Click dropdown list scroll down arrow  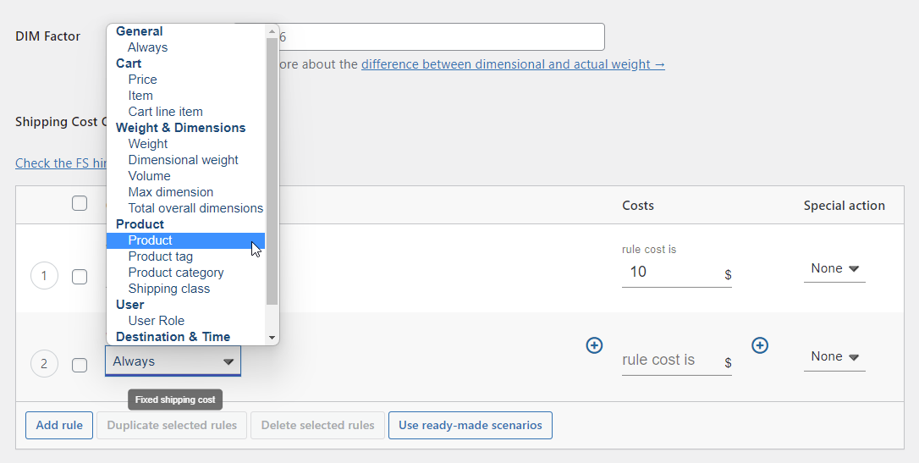pyautogui.click(x=272, y=338)
